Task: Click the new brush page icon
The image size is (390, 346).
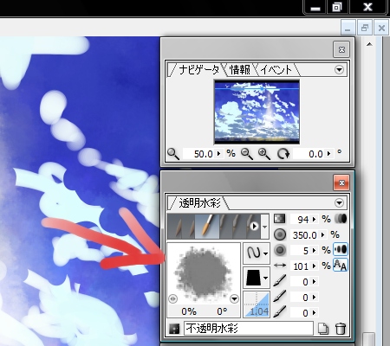Action: click(323, 329)
